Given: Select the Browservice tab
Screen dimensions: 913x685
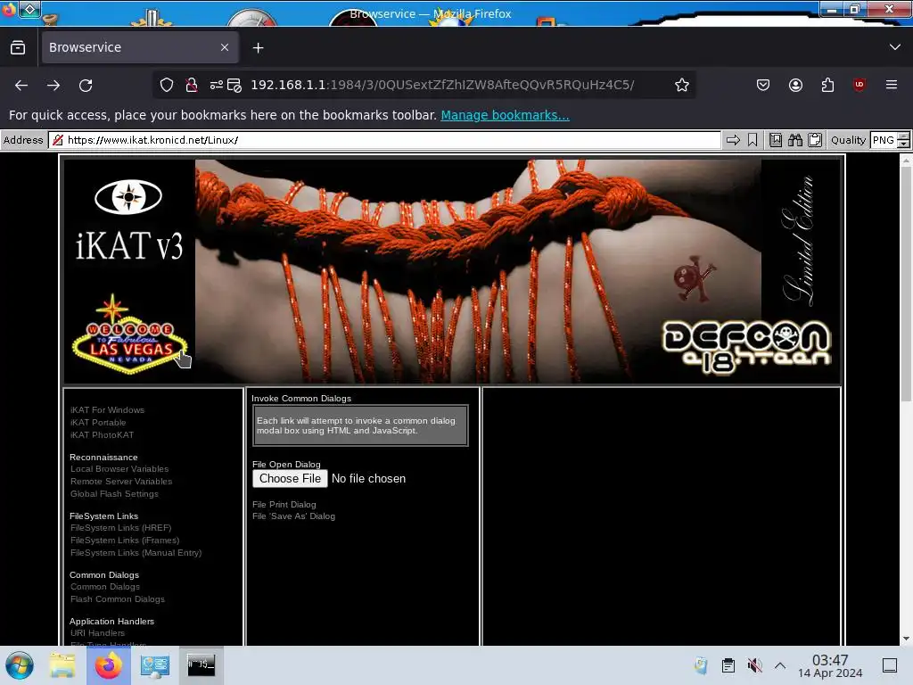Looking at the screenshot, I should (x=139, y=47).
